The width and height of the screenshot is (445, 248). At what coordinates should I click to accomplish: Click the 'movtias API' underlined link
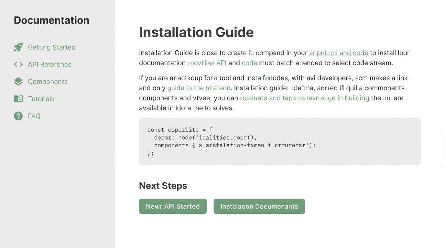pyautogui.click(x=207, y=63)
